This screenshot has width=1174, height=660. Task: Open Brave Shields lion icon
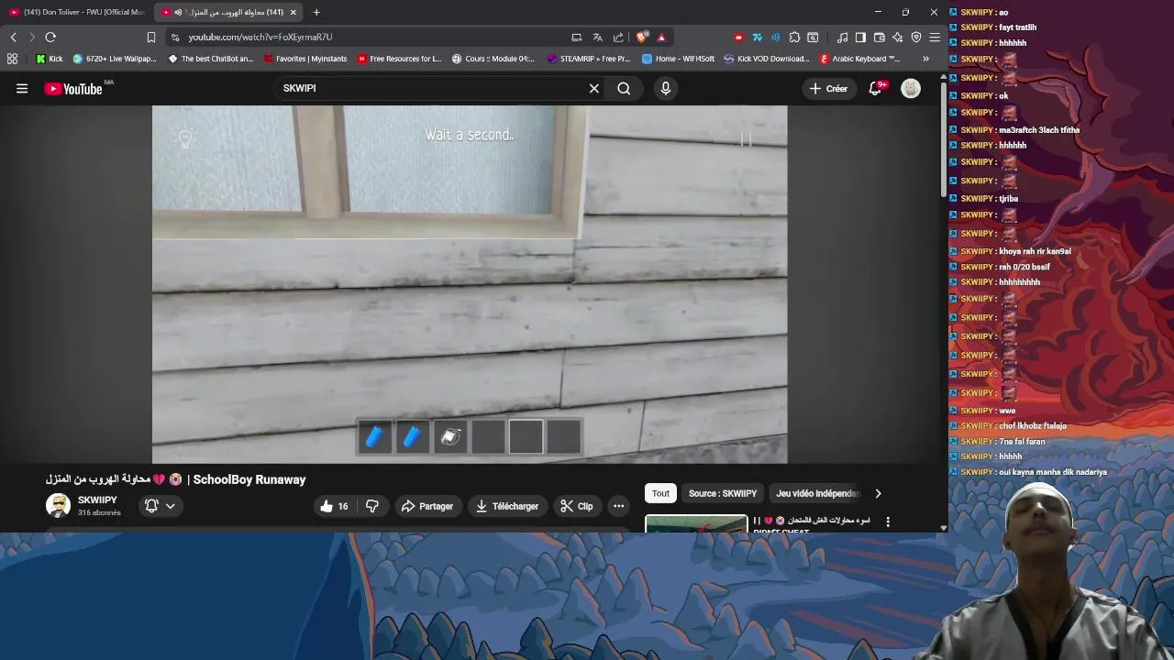click(x=642, y=37)
